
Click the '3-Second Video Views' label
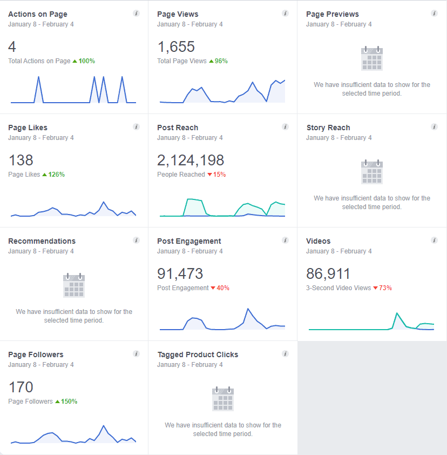click(338, 288)
